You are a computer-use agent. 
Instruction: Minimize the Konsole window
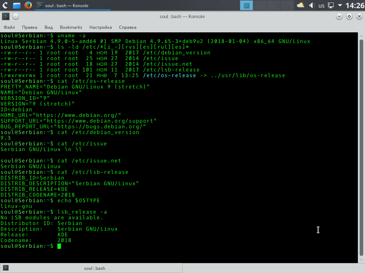[x=339, y=16]
